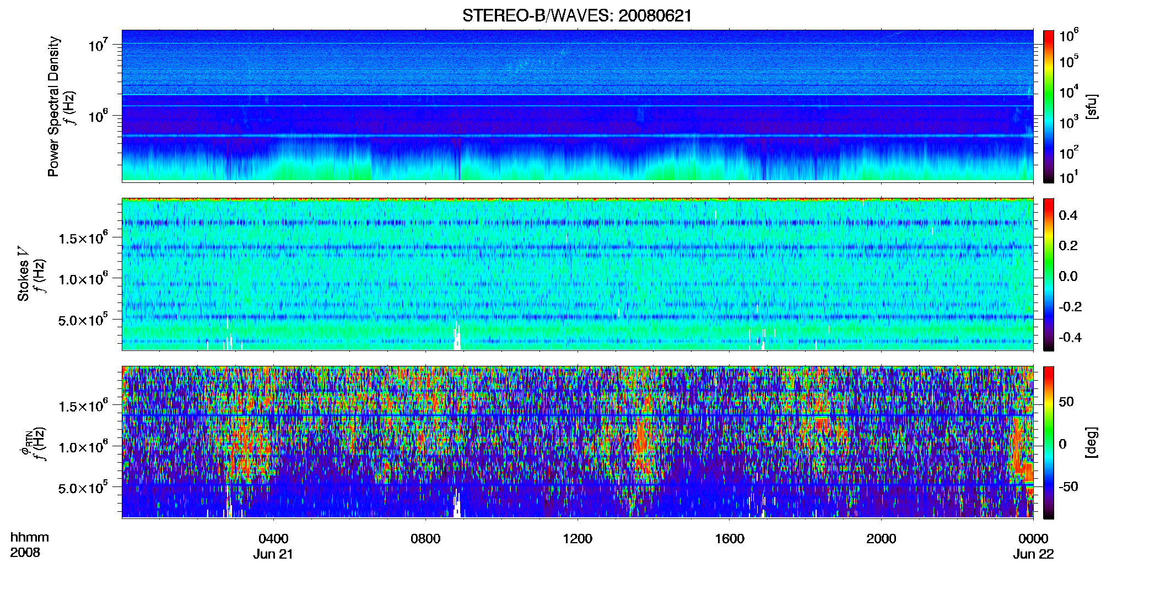Click the 1200 time axis label

click(577, 539)
